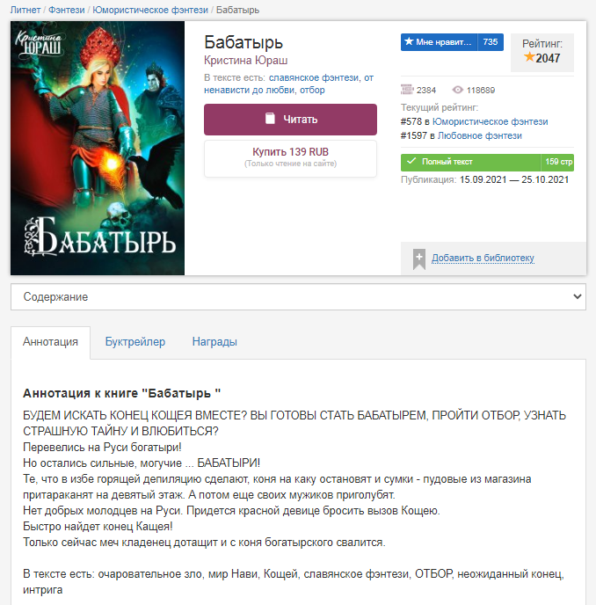Expand the Содержание dropdown
Viewport: 596px width, 605px height.
pyautogui.click(x=298, y=296)
